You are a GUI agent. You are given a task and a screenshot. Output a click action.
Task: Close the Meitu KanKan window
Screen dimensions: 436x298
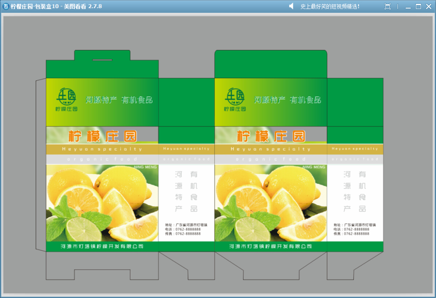[429, 6]
